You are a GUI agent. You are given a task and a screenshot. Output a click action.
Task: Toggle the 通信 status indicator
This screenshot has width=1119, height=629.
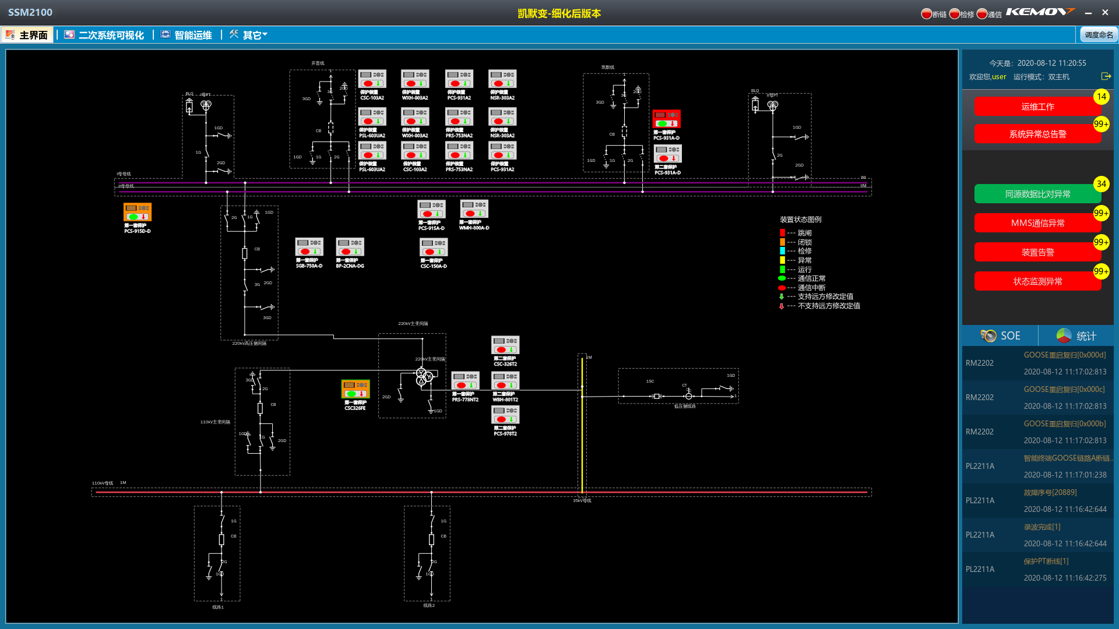coord(982,13)
